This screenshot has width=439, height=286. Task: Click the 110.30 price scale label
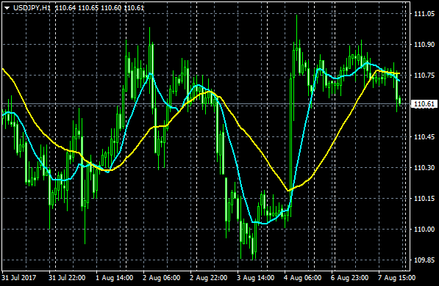(x=424, y=168)
